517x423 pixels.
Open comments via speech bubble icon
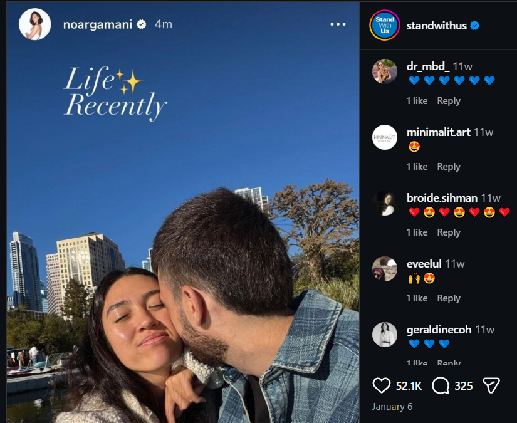tap(441, 385)
